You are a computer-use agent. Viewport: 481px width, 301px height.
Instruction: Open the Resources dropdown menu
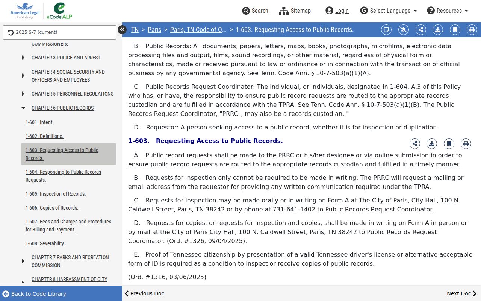coord(447,11)
